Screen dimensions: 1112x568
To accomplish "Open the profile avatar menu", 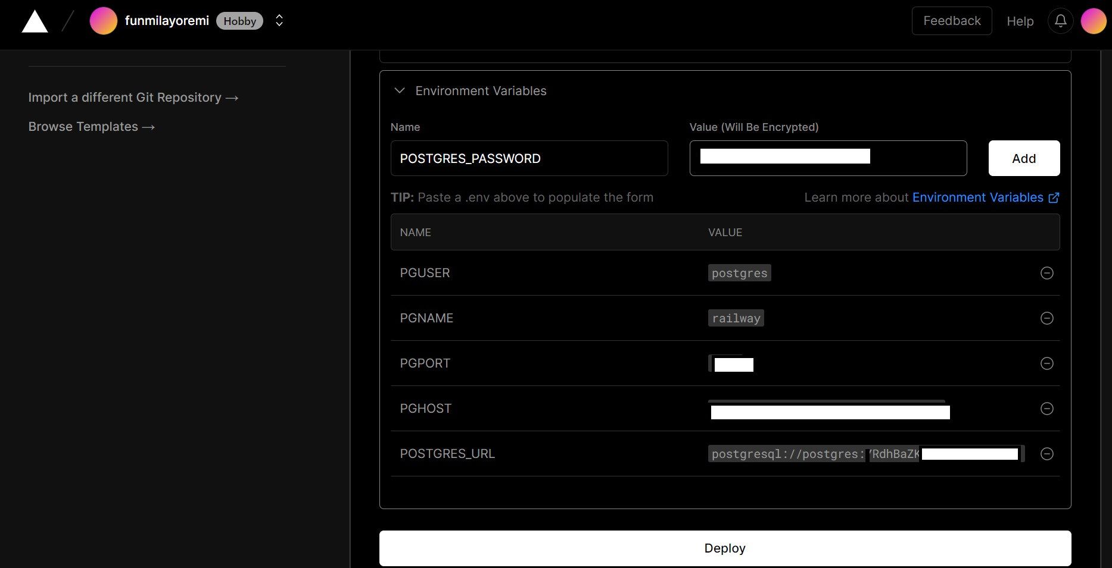I will point(1093,20).
